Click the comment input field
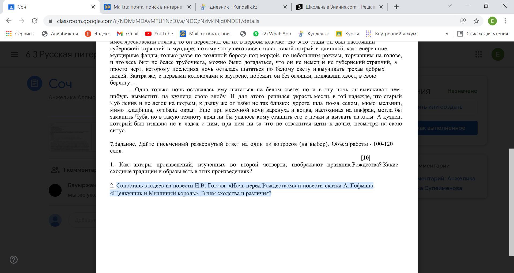Image resolution: width=514 pixels, height=273 pixels. 82,220
